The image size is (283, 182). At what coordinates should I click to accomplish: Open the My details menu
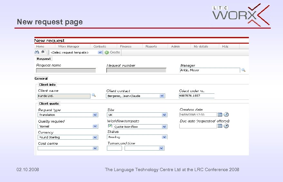tap(201, 47)
